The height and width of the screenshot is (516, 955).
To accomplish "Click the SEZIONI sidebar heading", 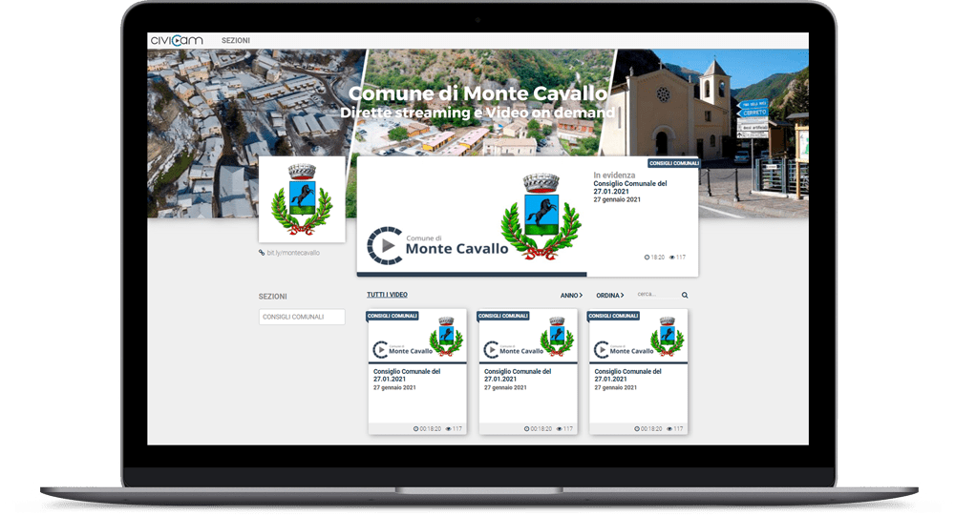I will tap(272, 297).
